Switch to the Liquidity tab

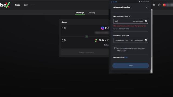point(91,13)
